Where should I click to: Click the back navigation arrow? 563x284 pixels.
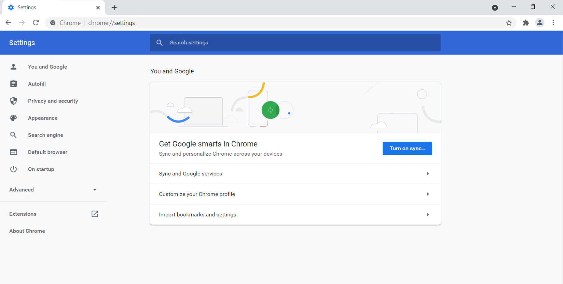pyautogui.click(x=9, y=23)
